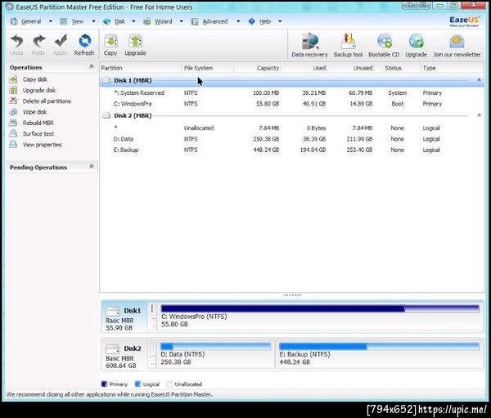Sort by File System column header
Screen dimensions: 491x418
(208, 68)
